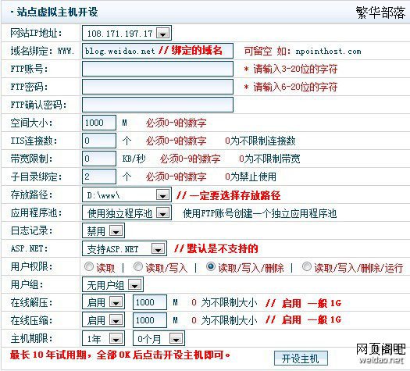Click the FTP密码 input field
This screenshot has height=371, width=410.
158,87
